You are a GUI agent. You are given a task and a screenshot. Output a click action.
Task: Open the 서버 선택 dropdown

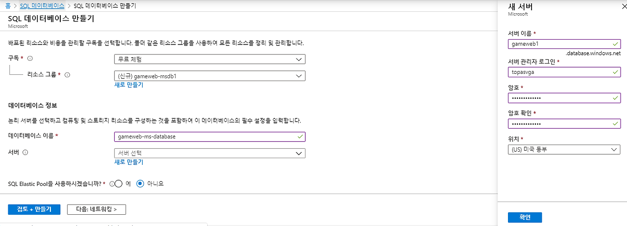tap(210, 153)
